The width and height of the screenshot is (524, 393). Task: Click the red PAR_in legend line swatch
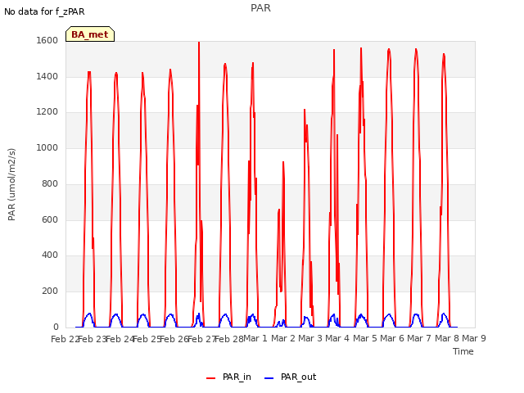[211, 378]
